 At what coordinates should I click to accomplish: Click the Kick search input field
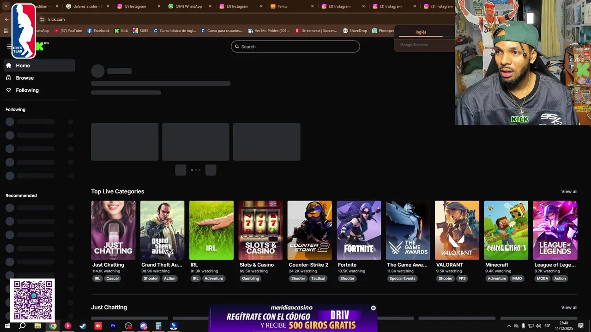295,47
